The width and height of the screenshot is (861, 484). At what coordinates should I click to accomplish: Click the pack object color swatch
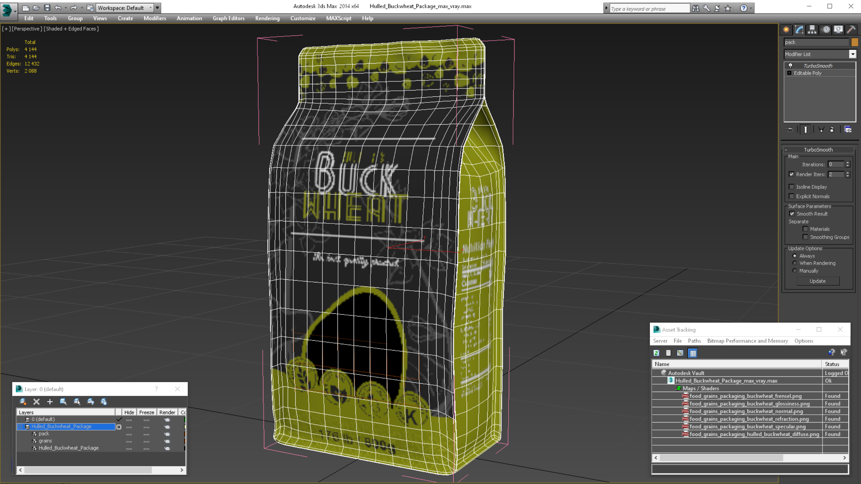point(854,42)
